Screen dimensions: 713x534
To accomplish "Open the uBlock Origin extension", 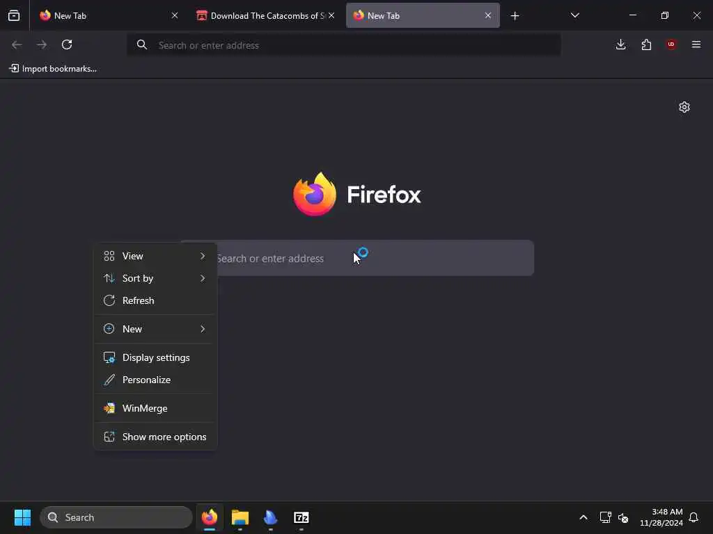I will pos(671,44).
